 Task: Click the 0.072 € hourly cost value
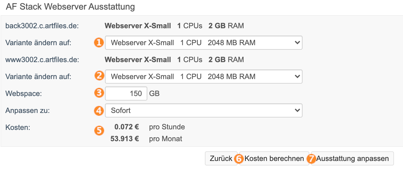point(126,127)
